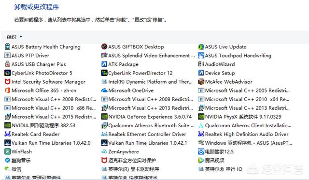
Task: Select Intel(R) Dynamic Platform and Thermal entry
Action: [147, 82]
